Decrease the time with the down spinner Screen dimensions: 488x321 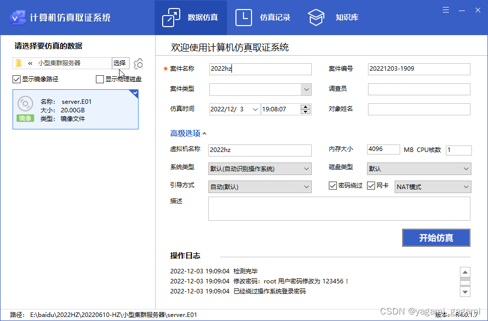point(306,112)
